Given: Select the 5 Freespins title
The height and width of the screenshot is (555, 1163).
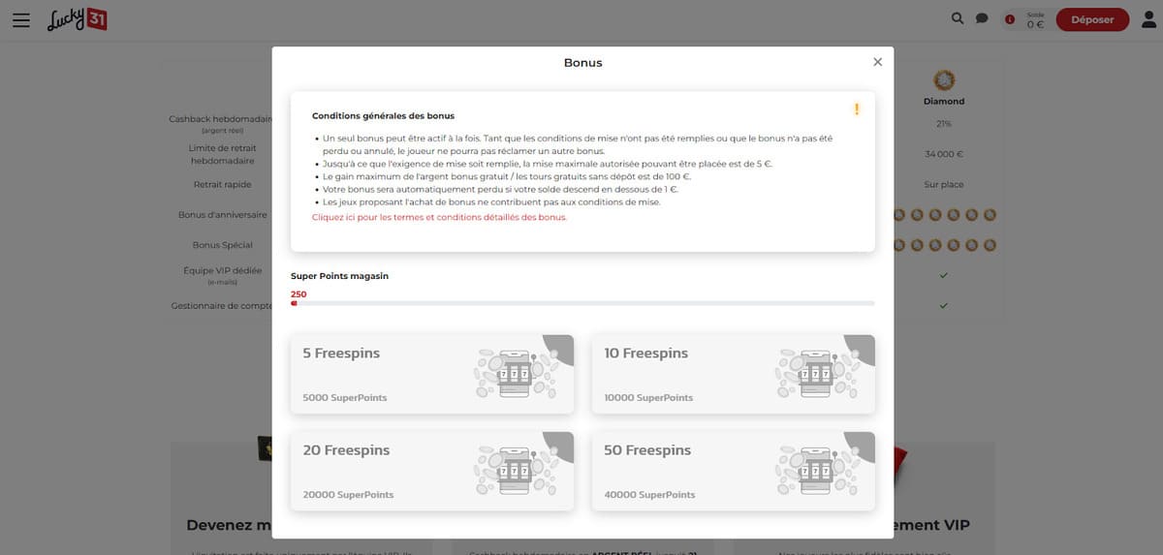Looking at the screenshot, I should pos(341,354).
